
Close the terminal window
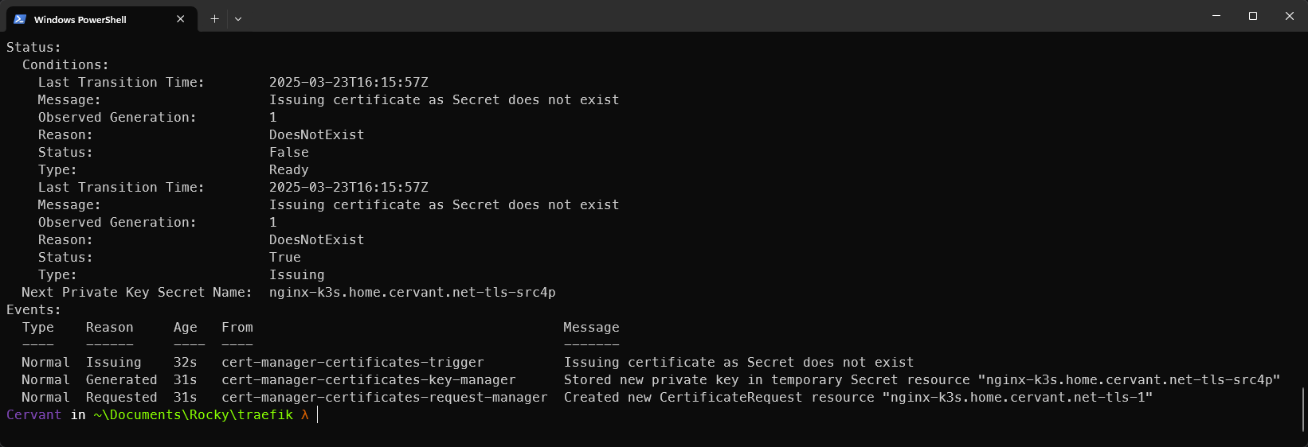(x=1290, y=16)
